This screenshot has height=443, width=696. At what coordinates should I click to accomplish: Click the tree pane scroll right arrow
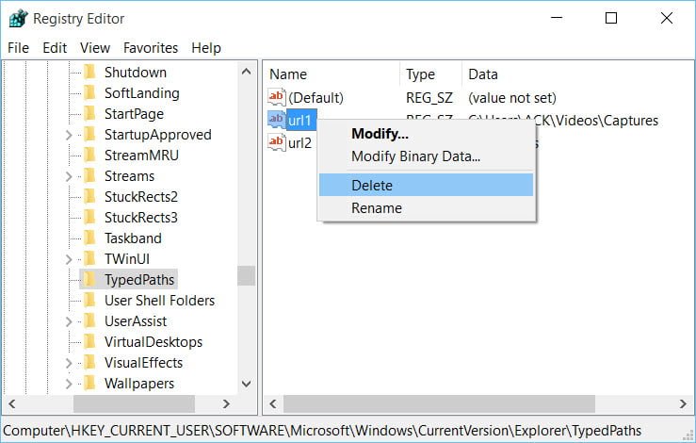pos(226,404)
